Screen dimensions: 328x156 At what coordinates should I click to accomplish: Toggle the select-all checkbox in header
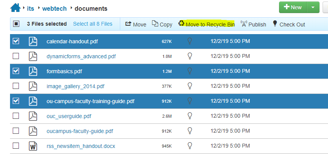click(16, 24)
